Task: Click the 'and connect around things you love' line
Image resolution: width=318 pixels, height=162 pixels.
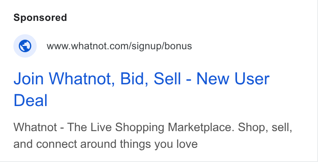Action: point(106,144)
